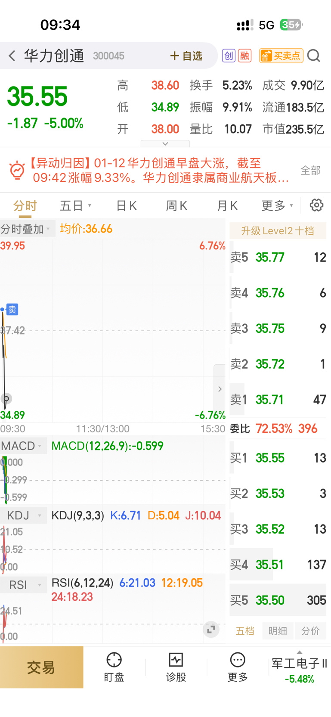Switch to the 分时 chart tab
The width and height of the screenshot is (331, 717).
point(25,206)
